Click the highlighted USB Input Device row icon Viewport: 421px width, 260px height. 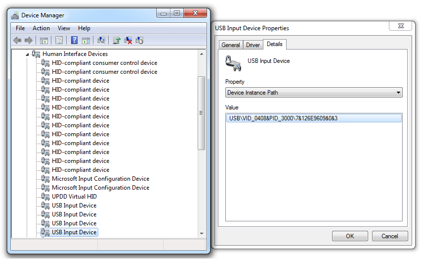tap(45, 232)
